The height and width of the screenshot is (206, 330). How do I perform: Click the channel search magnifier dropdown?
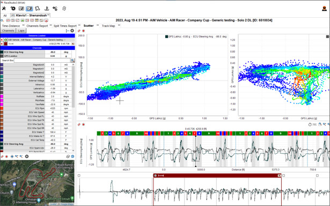pos(72,61)
